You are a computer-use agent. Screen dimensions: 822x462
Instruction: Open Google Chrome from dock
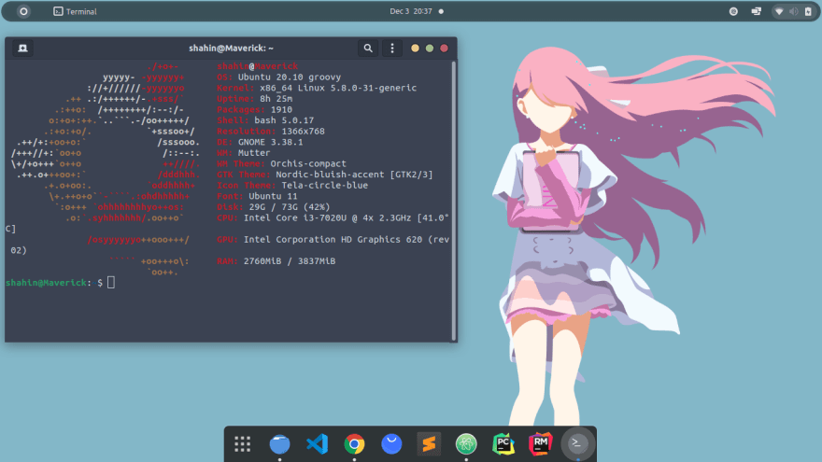tap(354, 444)
